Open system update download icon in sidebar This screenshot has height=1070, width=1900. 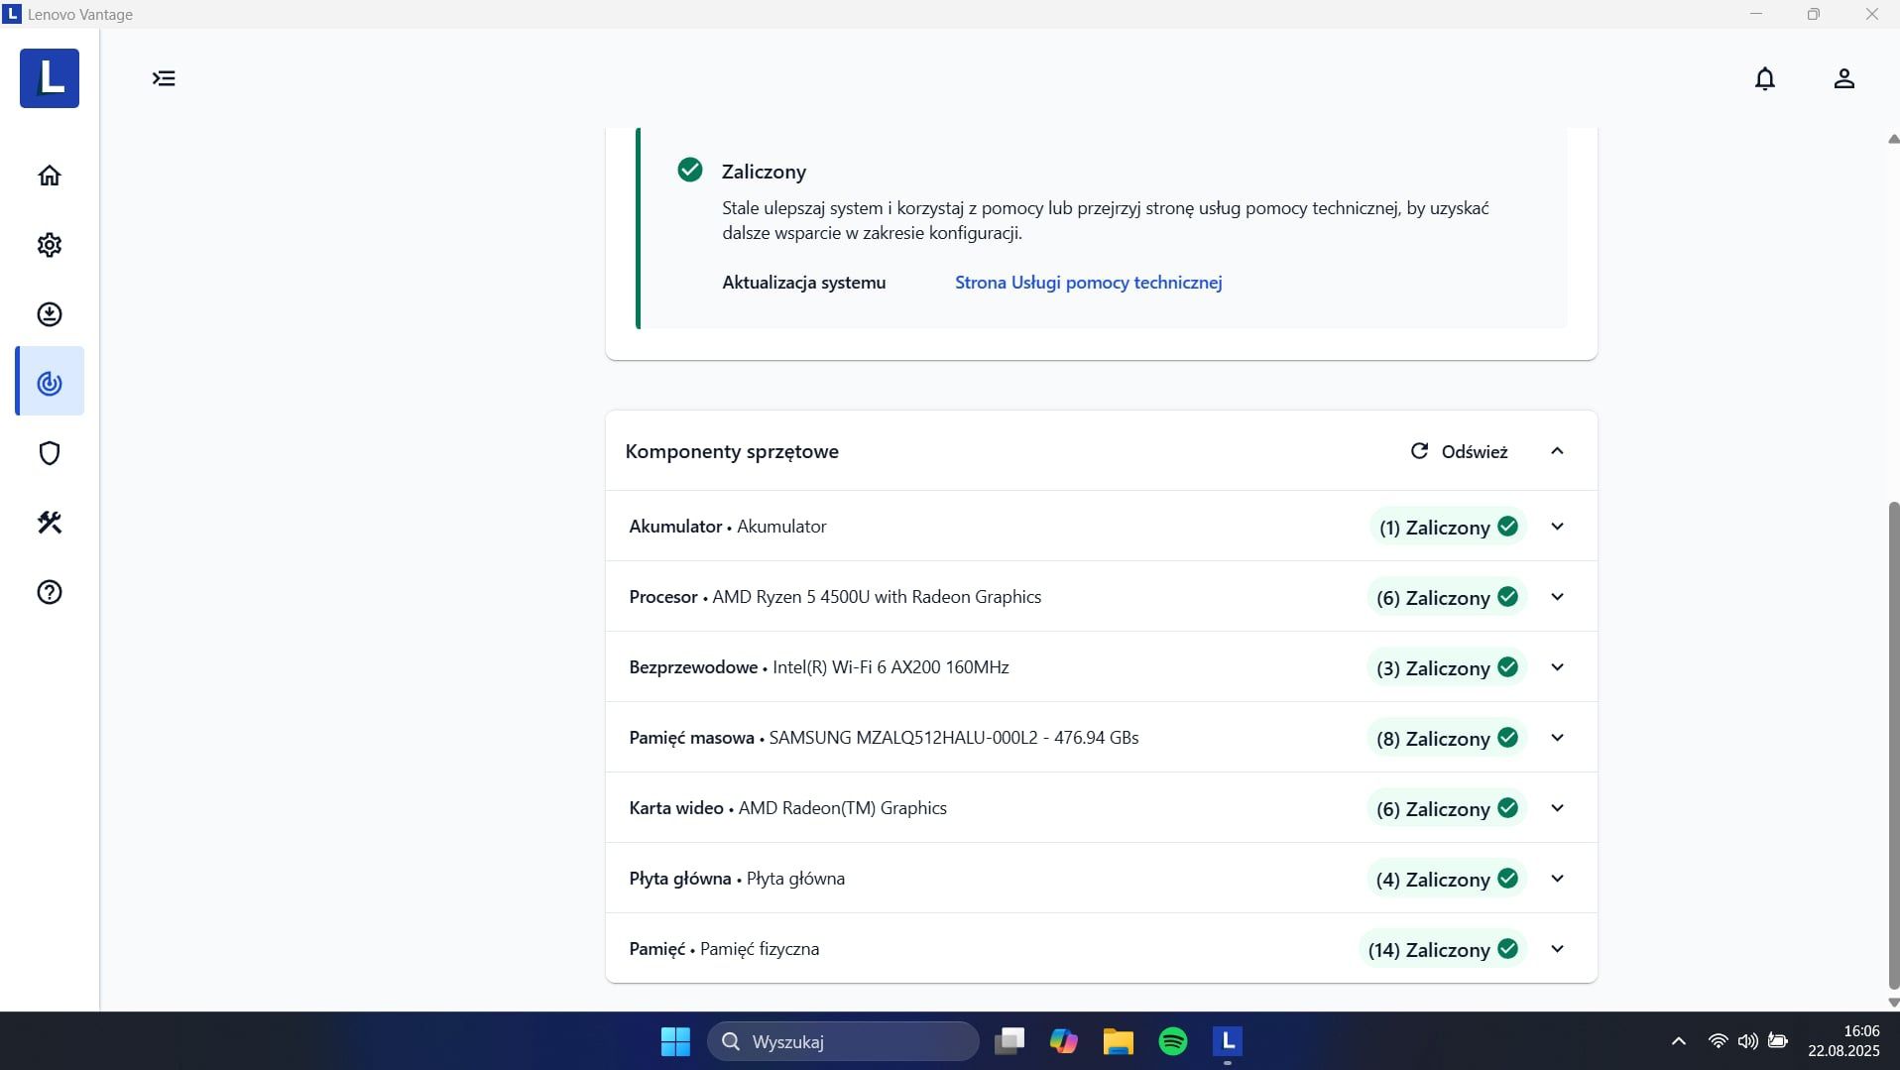[50, 314]
